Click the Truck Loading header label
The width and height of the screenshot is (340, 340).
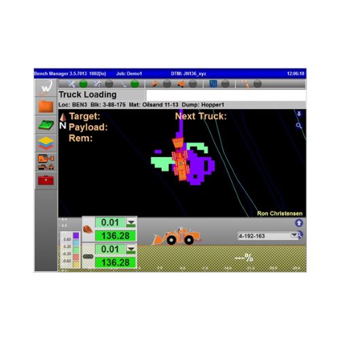(88, 95)
